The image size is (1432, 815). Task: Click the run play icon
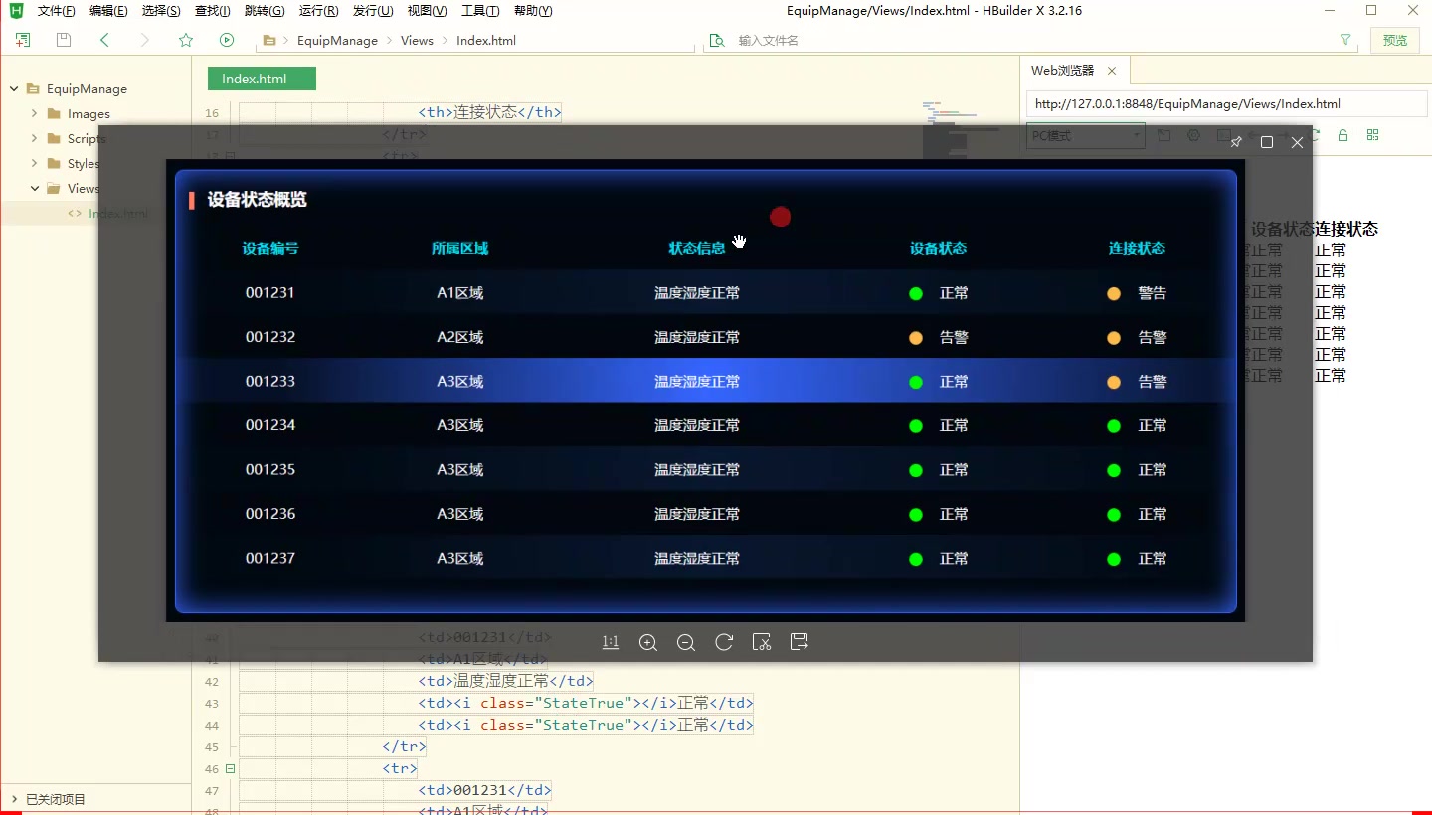227,40
